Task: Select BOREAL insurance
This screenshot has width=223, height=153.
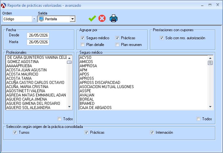Action: pyautogui.click(x=144, y=99)
